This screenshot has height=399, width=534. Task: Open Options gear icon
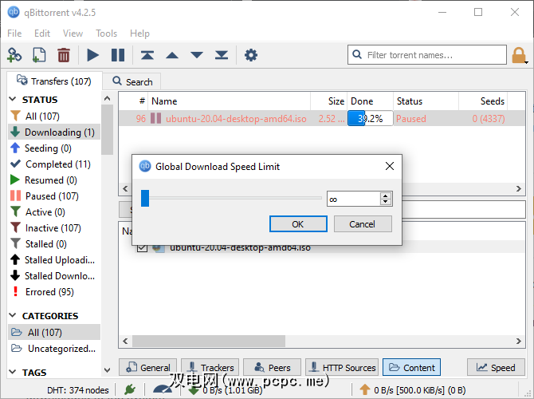coord(251,55)
